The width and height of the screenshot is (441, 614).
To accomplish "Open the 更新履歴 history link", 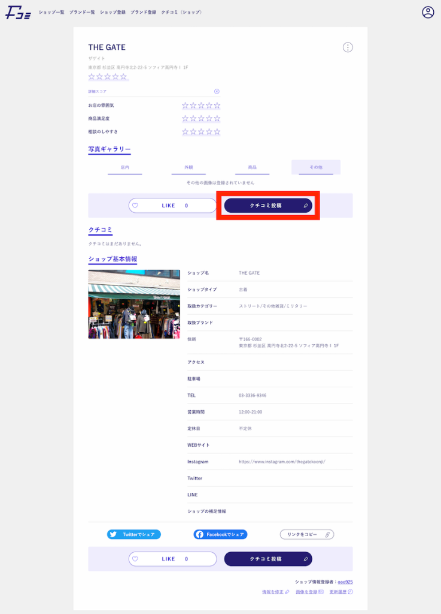I will tap(341, 592).
